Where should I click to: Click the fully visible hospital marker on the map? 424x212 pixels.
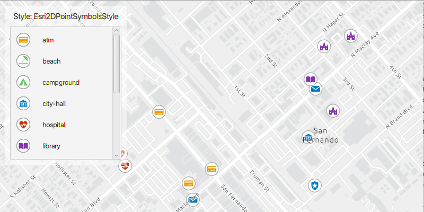125,166
